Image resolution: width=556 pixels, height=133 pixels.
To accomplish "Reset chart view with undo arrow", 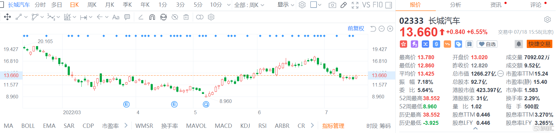I will click(x=373, y=29).
